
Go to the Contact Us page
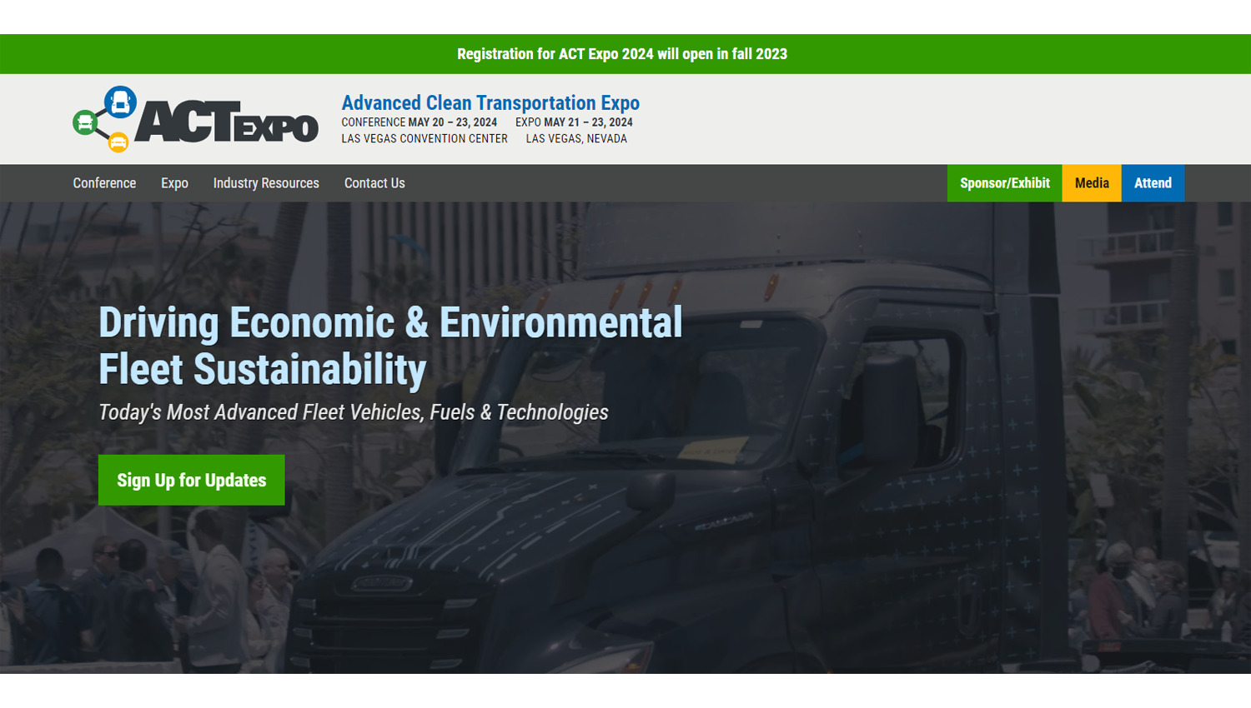point(374,183)
